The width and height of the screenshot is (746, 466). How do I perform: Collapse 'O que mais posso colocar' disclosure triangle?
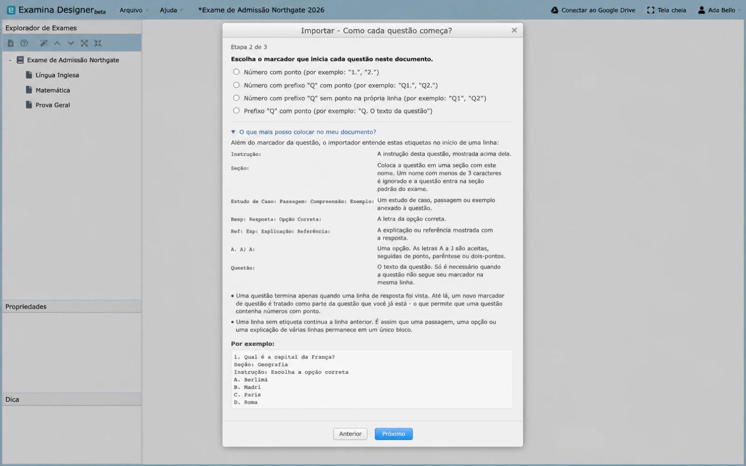pos(233,132)
